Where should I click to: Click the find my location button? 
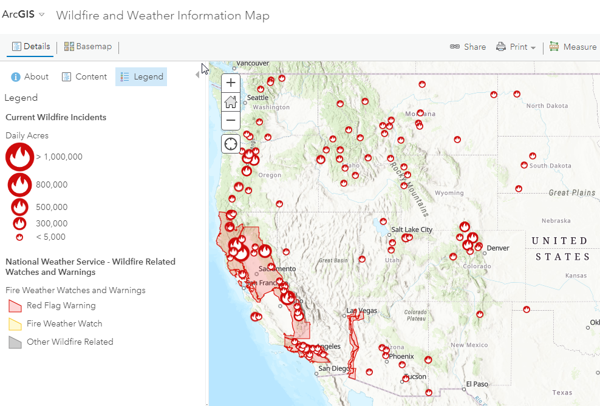231,144
